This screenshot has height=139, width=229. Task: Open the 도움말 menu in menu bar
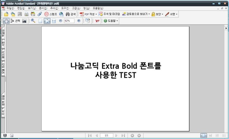pyautogui.click(x=98, y=8)
